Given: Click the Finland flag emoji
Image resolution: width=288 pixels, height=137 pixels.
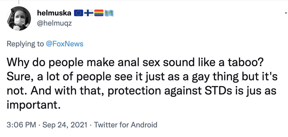Looking at the screenshot, I should coord(88,13).
